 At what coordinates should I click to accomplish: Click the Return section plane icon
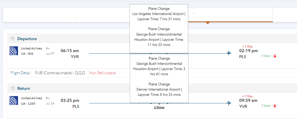click(x=13, y=88)
